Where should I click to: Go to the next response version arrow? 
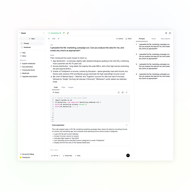(58, 39)
